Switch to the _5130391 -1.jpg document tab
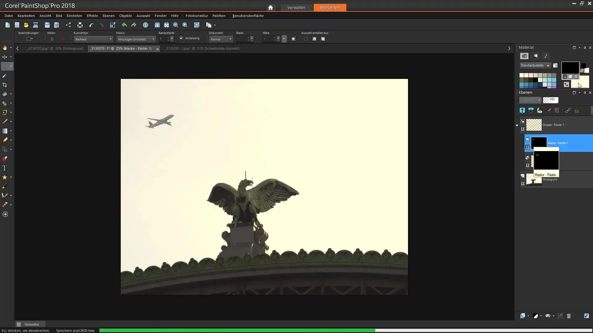The height and width of the screenshot is (333, 593). tap(202, 48)
